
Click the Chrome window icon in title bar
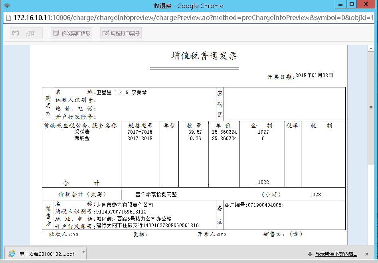(x=7, y=6)
